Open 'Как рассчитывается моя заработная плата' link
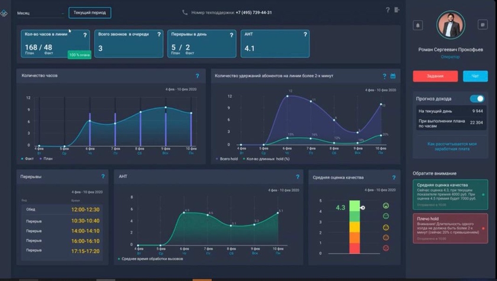497x281 pixels. click(451, 146)
